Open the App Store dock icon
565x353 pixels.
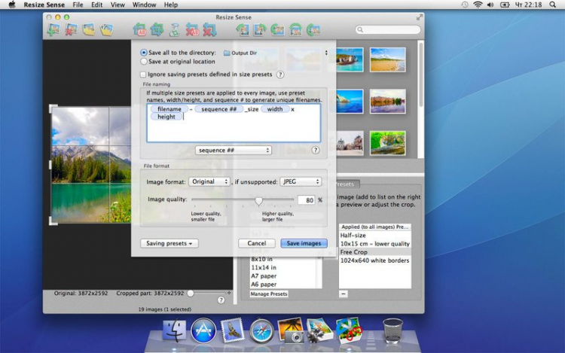(203, 330)
